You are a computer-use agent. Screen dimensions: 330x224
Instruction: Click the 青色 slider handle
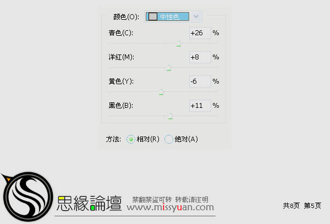point(178,44)
